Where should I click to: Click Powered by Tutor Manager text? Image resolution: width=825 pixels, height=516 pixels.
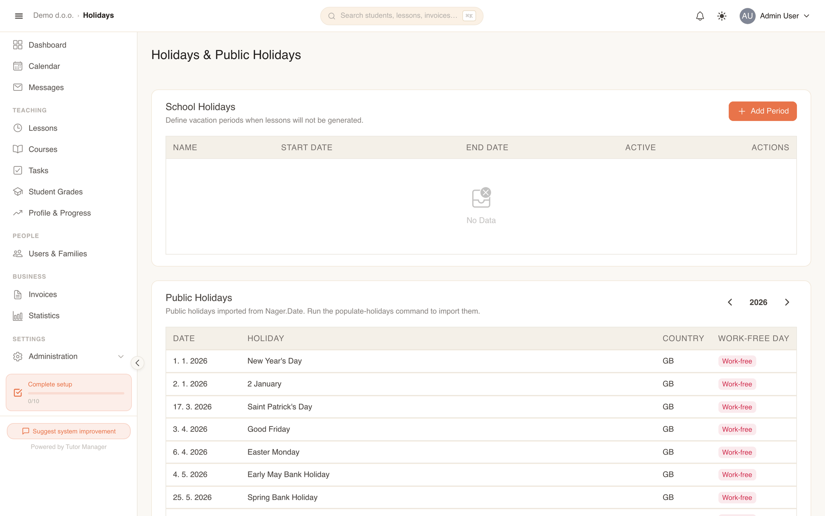[x=68, y=447]
